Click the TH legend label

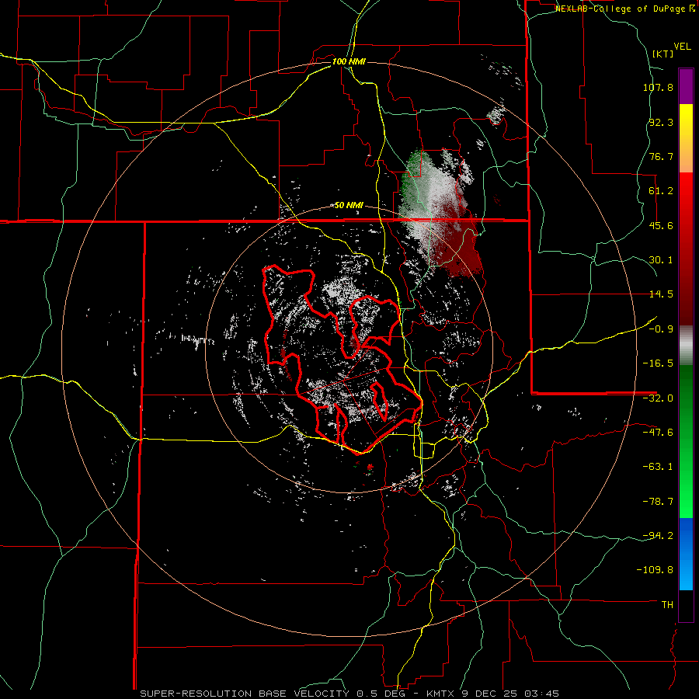pos(667,605)
